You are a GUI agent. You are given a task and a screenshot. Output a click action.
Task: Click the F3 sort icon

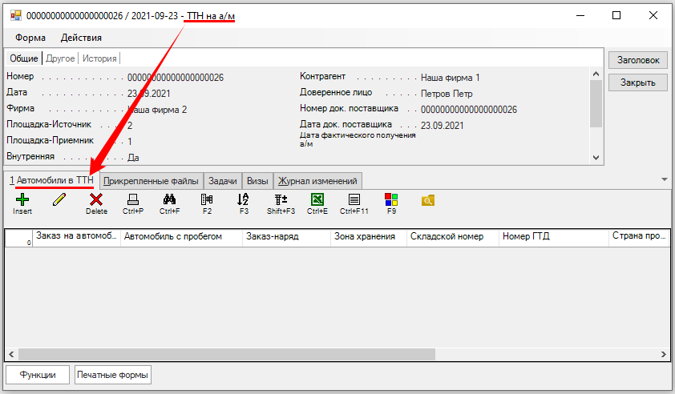click(244, 200)
